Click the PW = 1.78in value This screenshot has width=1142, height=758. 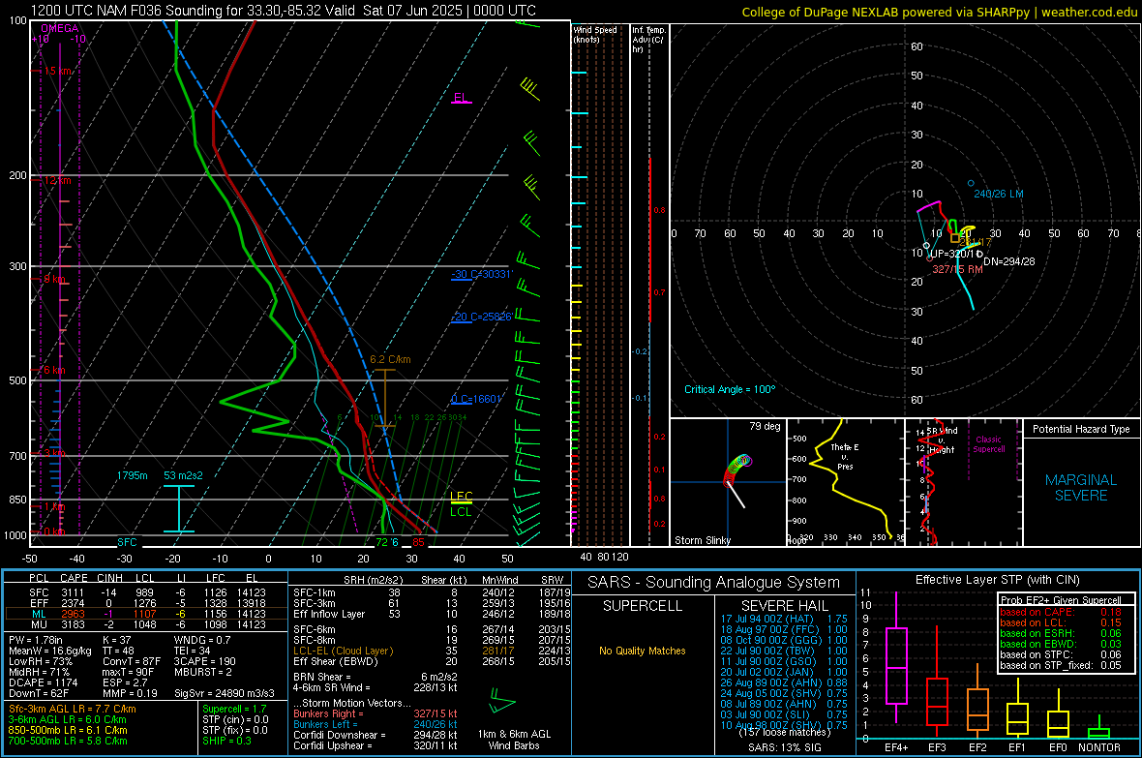pyautogui.click(x=36, y=640)
